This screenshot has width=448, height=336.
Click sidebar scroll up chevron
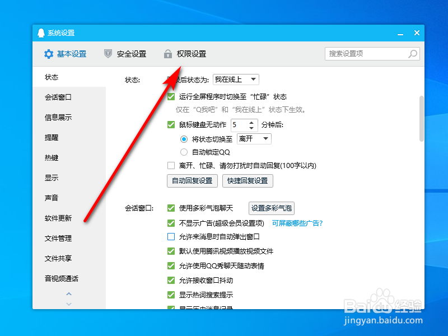[69, 293]
